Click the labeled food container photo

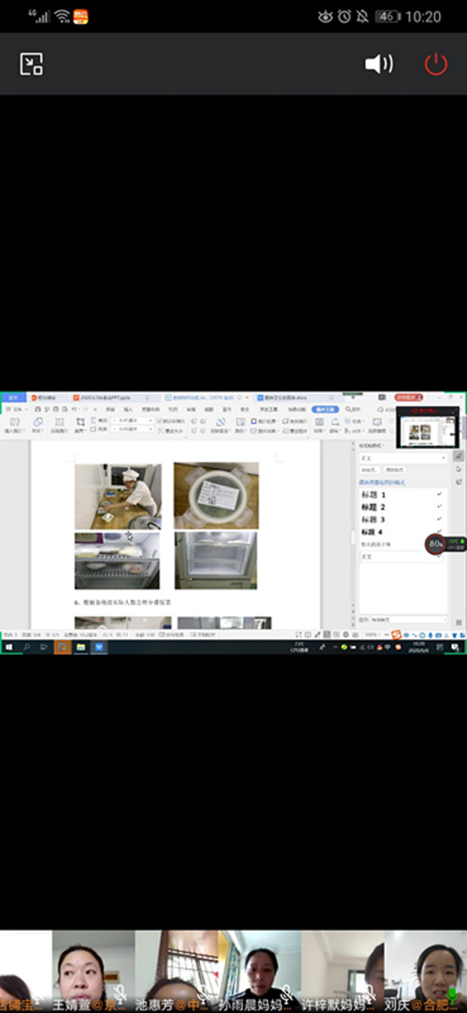pyautogui.click(x=217, y=495)
